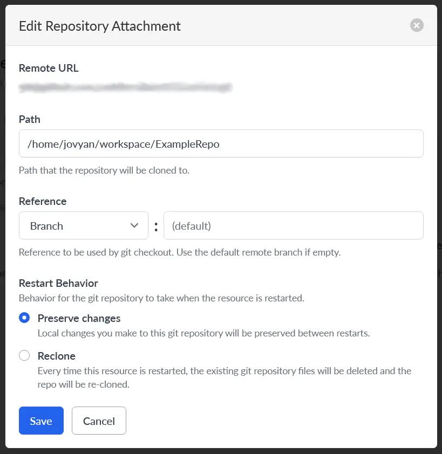Select the path /home/jovyan/workspace/ExampleRepo
This screenshot has width=442, height=454.
(x=123, y=144)
